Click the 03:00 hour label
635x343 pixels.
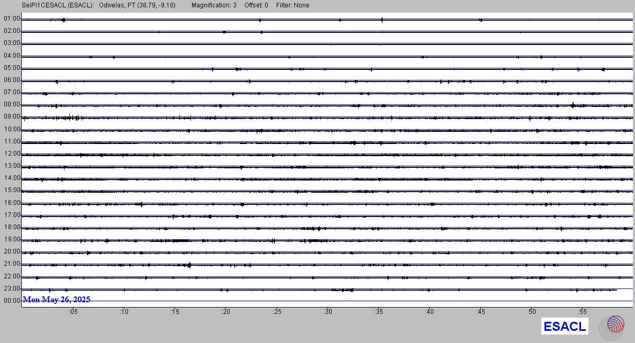click(12, 43)
